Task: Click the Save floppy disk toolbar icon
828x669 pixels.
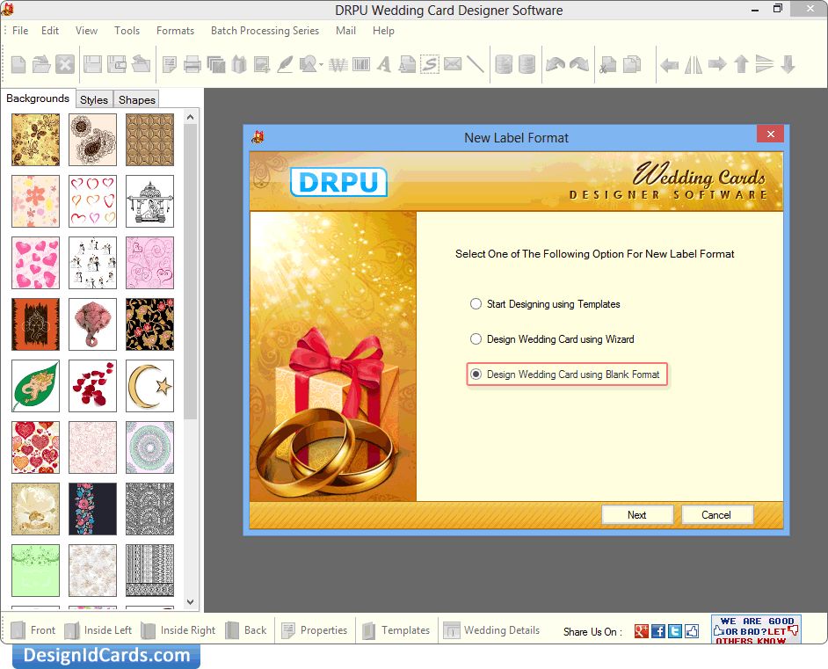Action: click(x=92, y=64)
